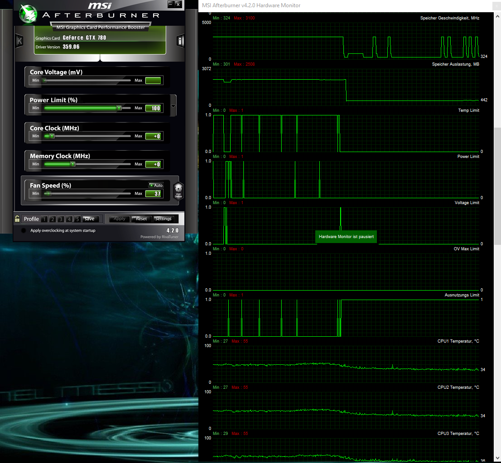Click the Power Limit value field showing 100

pos(153,108)
